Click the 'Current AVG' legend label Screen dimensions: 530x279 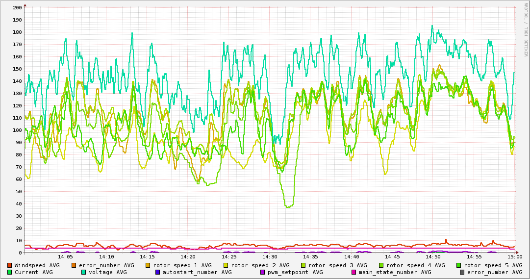coord(33,272)
